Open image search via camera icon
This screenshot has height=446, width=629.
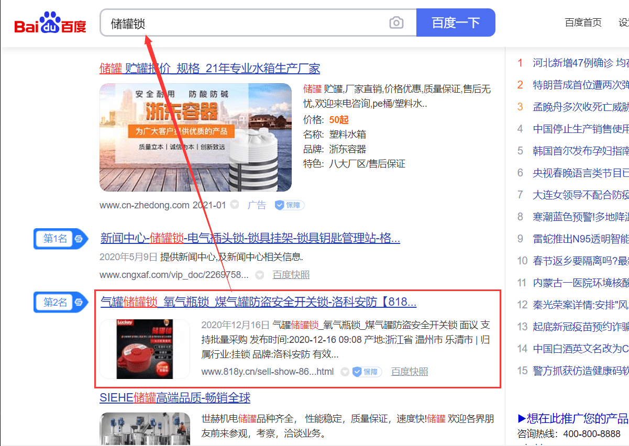pyautogui.click(x=396, y=23)
